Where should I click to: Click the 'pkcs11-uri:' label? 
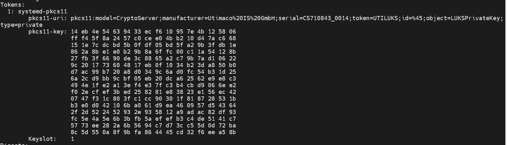pyautogui.click(x=48, y=18)
